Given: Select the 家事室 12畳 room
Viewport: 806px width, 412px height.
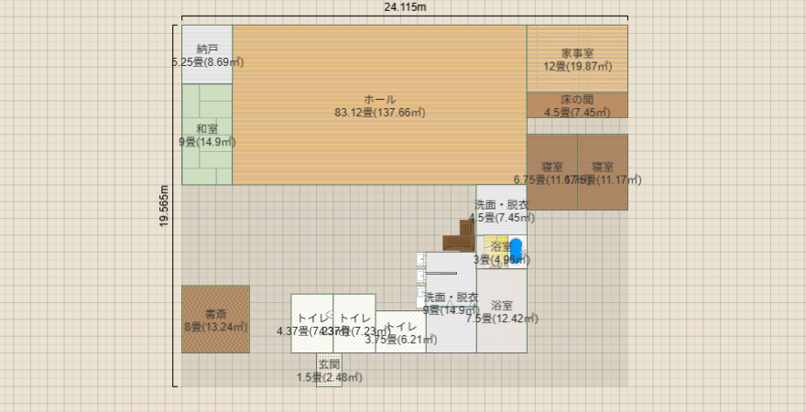Looking at the screenshot, I should click(x=577, y=59).
